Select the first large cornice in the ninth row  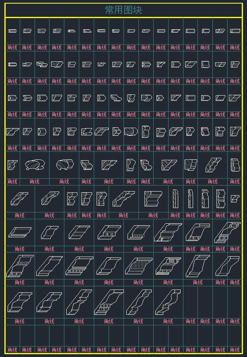click(19, 301)
